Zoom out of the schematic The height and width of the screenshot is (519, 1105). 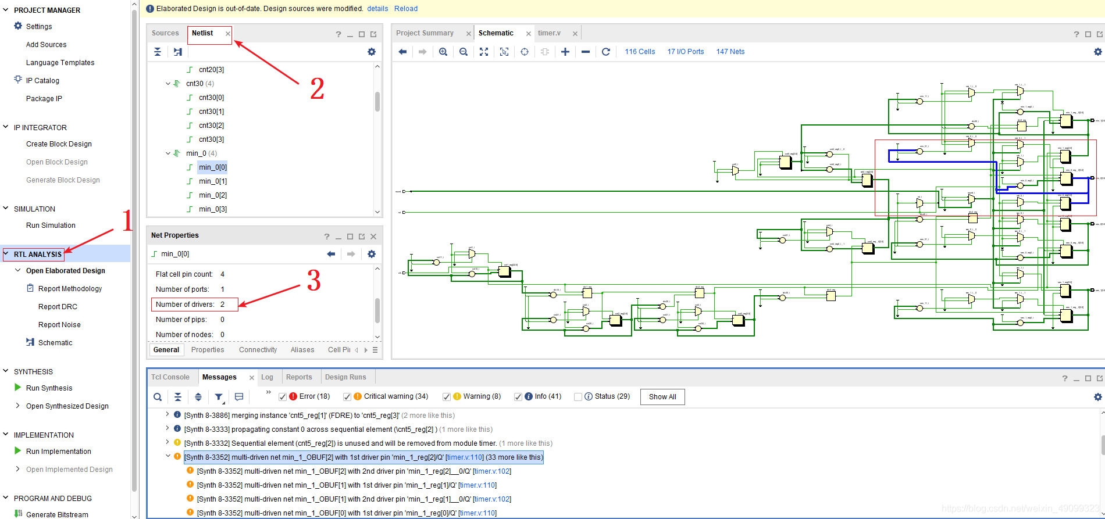point(464,52)
